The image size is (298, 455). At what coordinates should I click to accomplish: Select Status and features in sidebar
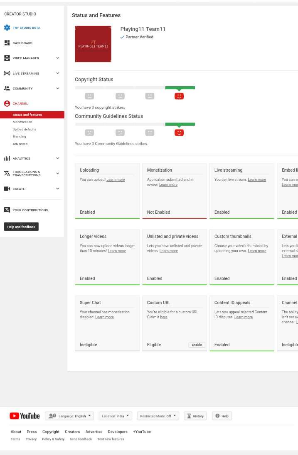tap(32, 115)
